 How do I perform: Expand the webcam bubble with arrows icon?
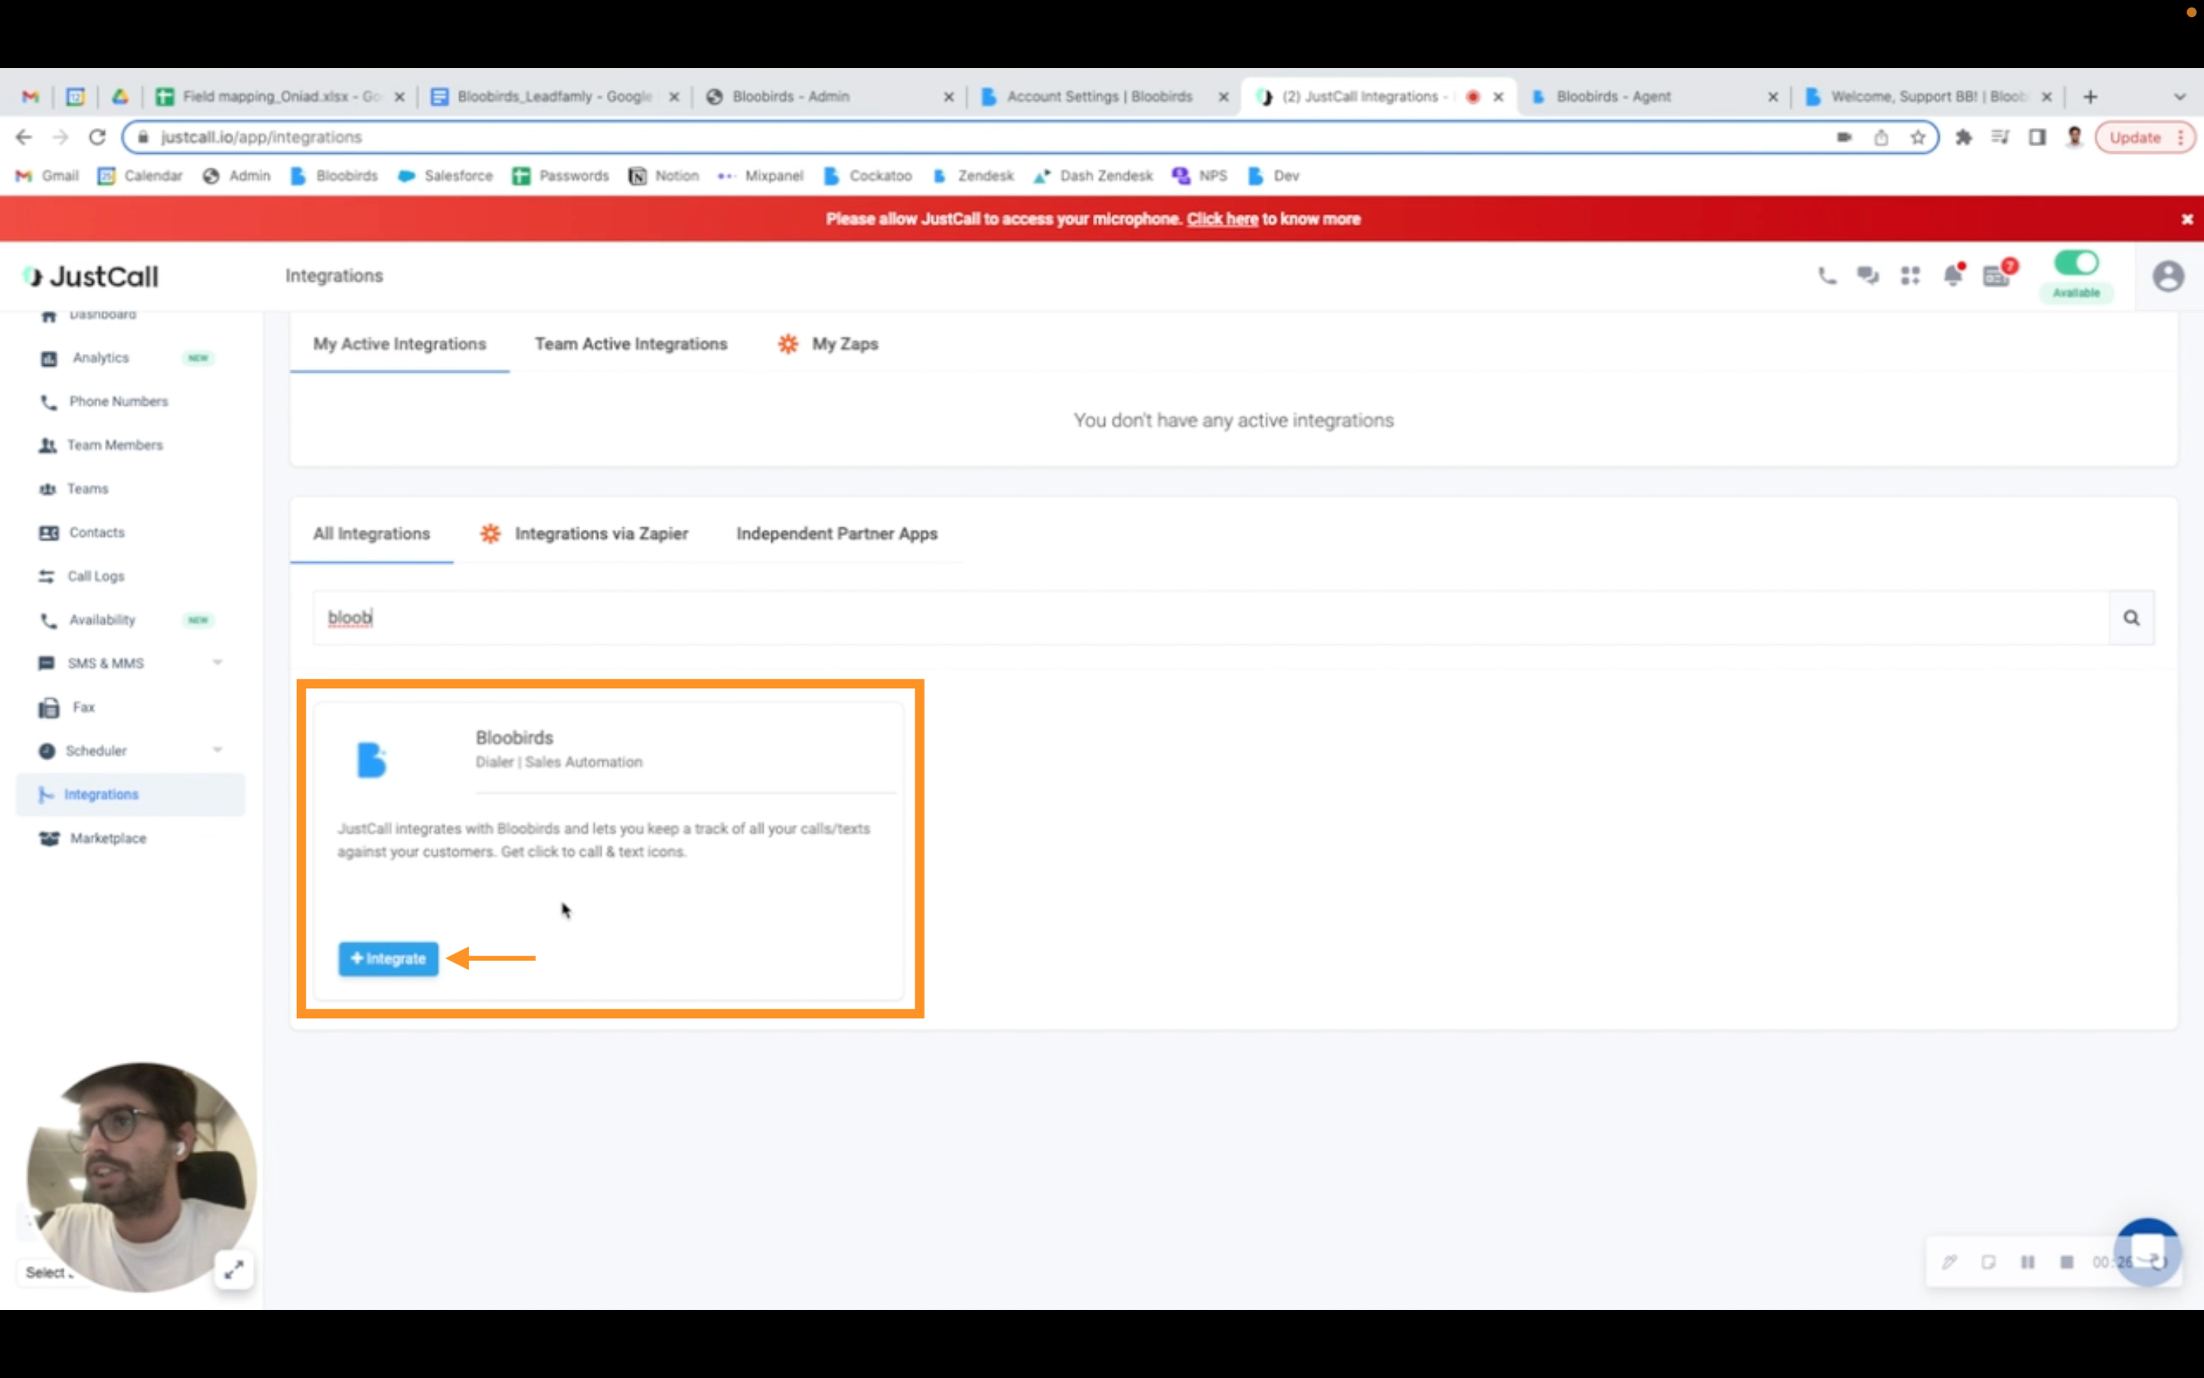(234, 1269)
